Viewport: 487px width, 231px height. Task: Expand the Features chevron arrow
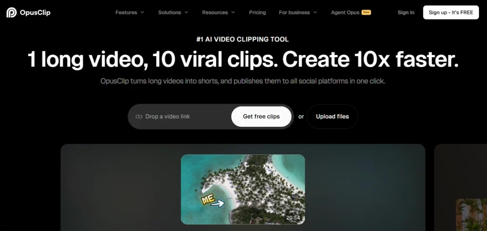(x=142, y=12)
